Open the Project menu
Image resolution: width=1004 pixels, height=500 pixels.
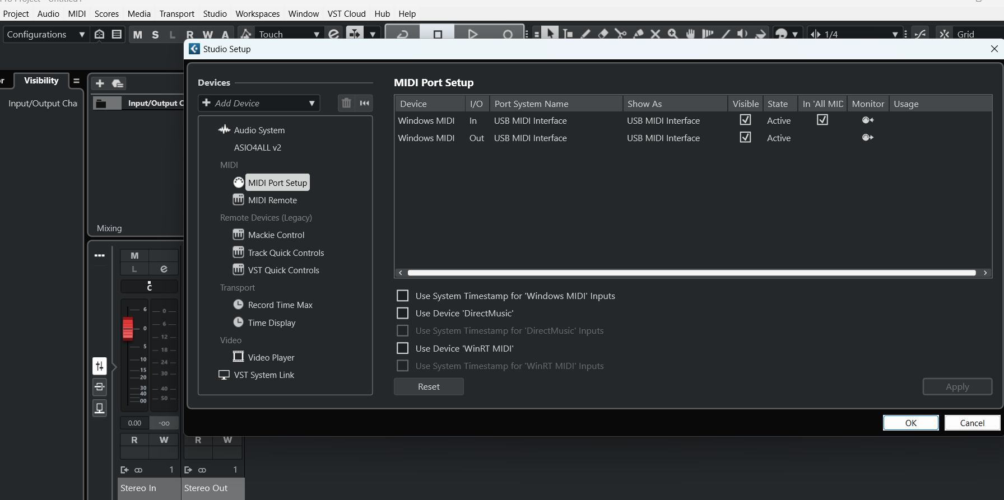(16, 13)
